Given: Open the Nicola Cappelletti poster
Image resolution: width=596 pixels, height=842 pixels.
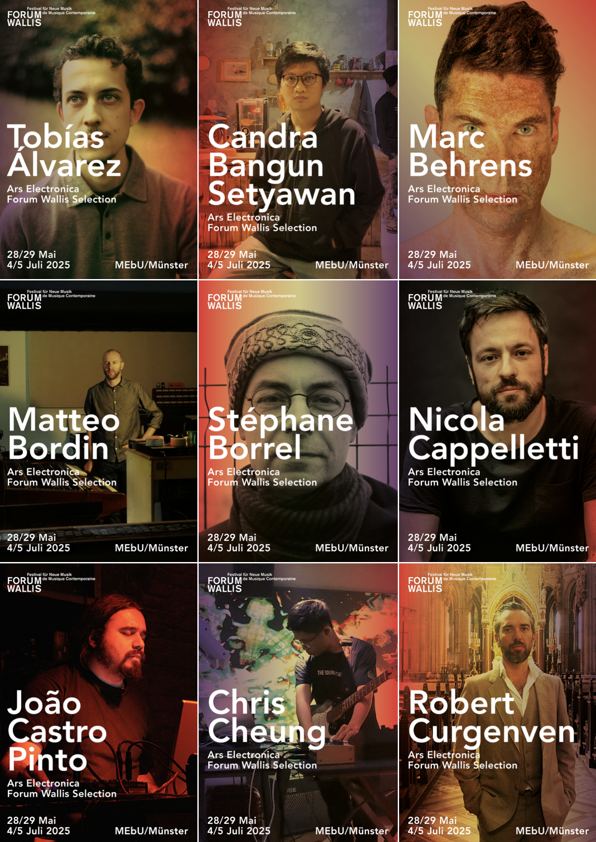Looking at the screenshot, I should pyautogui.click(x=498, y=421).
